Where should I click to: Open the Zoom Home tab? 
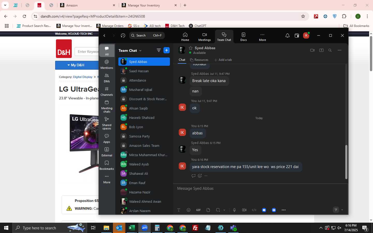point(185,37)
